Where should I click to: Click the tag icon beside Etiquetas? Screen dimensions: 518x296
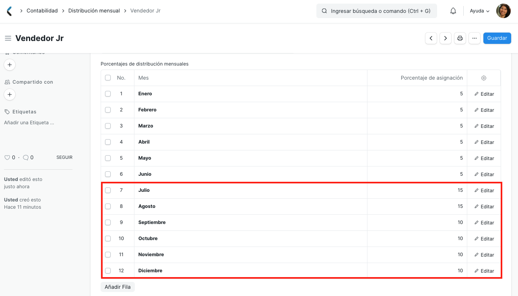coord(7,112)
